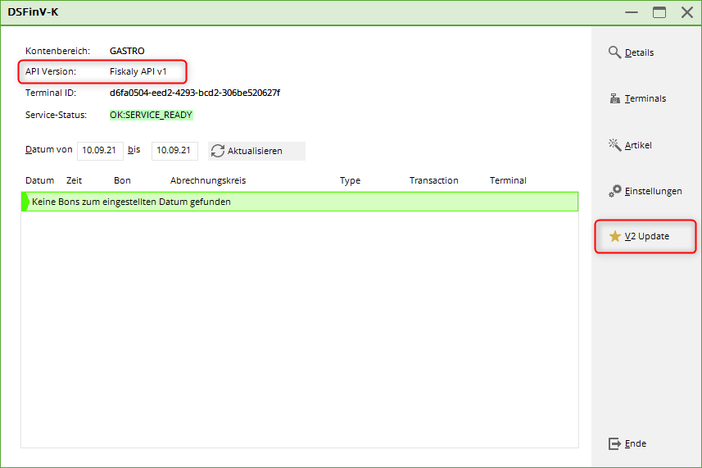This screenshot has height=468, width=702.
Task: Open the Artikel section
Action: [638, 145]
